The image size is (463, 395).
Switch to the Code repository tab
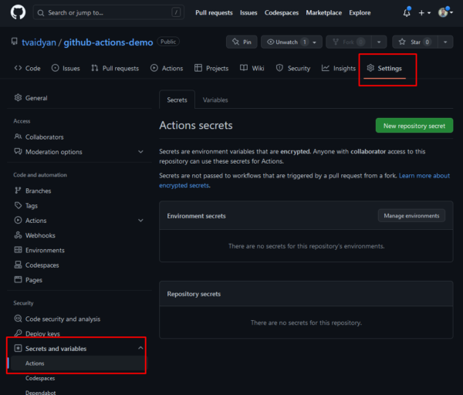27,68
